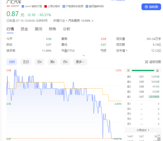The height and width of the screenshot is (141, 163).
Task: Click the 卖3 row price 0.89
Action: tap(142, 87)
